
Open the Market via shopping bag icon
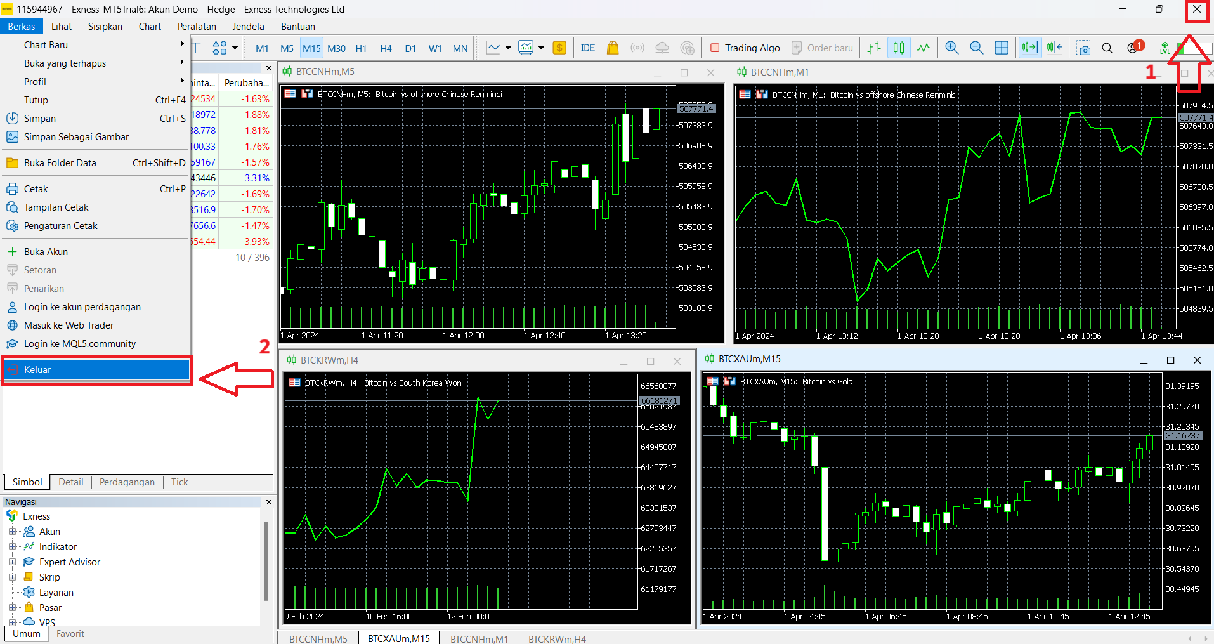611,48
